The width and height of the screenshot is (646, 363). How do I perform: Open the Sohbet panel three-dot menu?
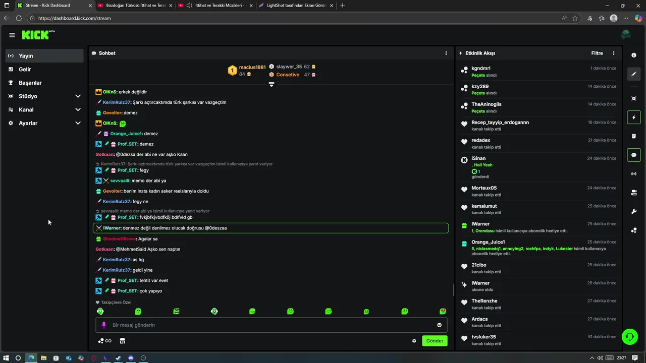pos(446,53)
